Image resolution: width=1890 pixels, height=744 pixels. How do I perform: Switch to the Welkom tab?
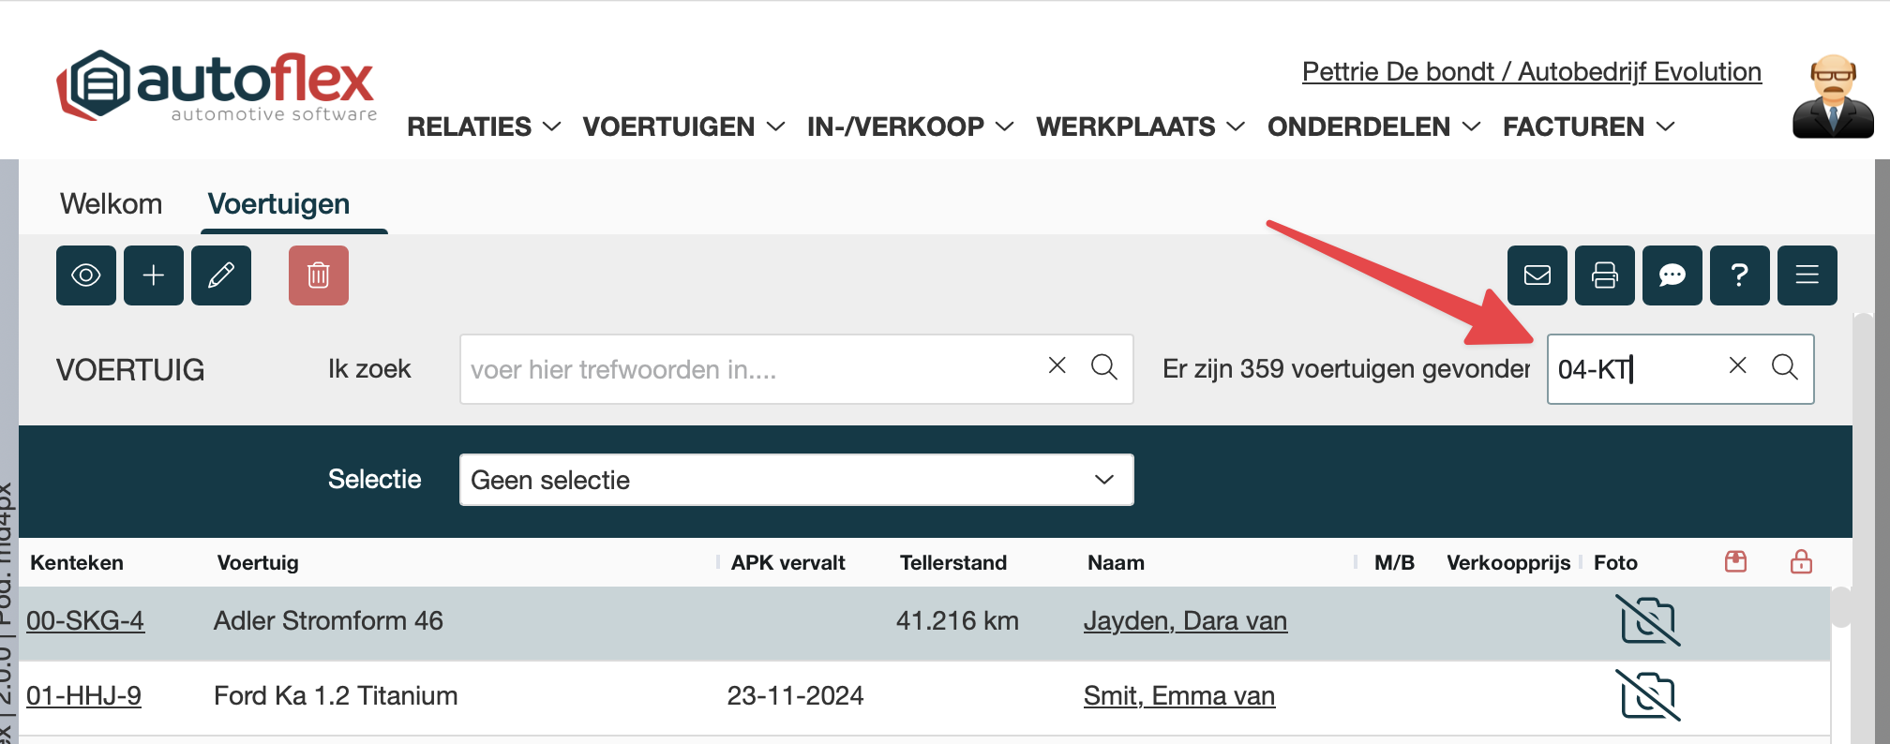pyautogui.click(x=111, y=204)
